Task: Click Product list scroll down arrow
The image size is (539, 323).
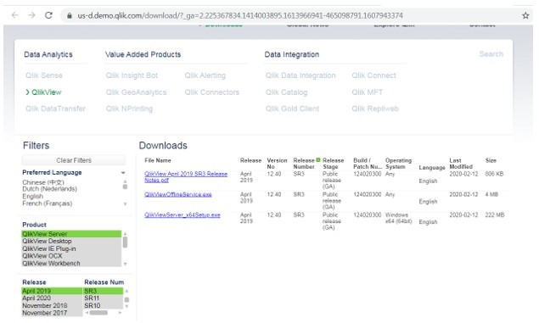Action: click(125, 264)
